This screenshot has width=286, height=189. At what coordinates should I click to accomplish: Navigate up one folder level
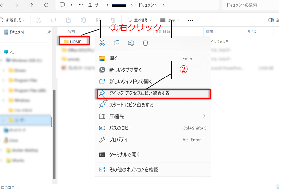tap(31, 5)
